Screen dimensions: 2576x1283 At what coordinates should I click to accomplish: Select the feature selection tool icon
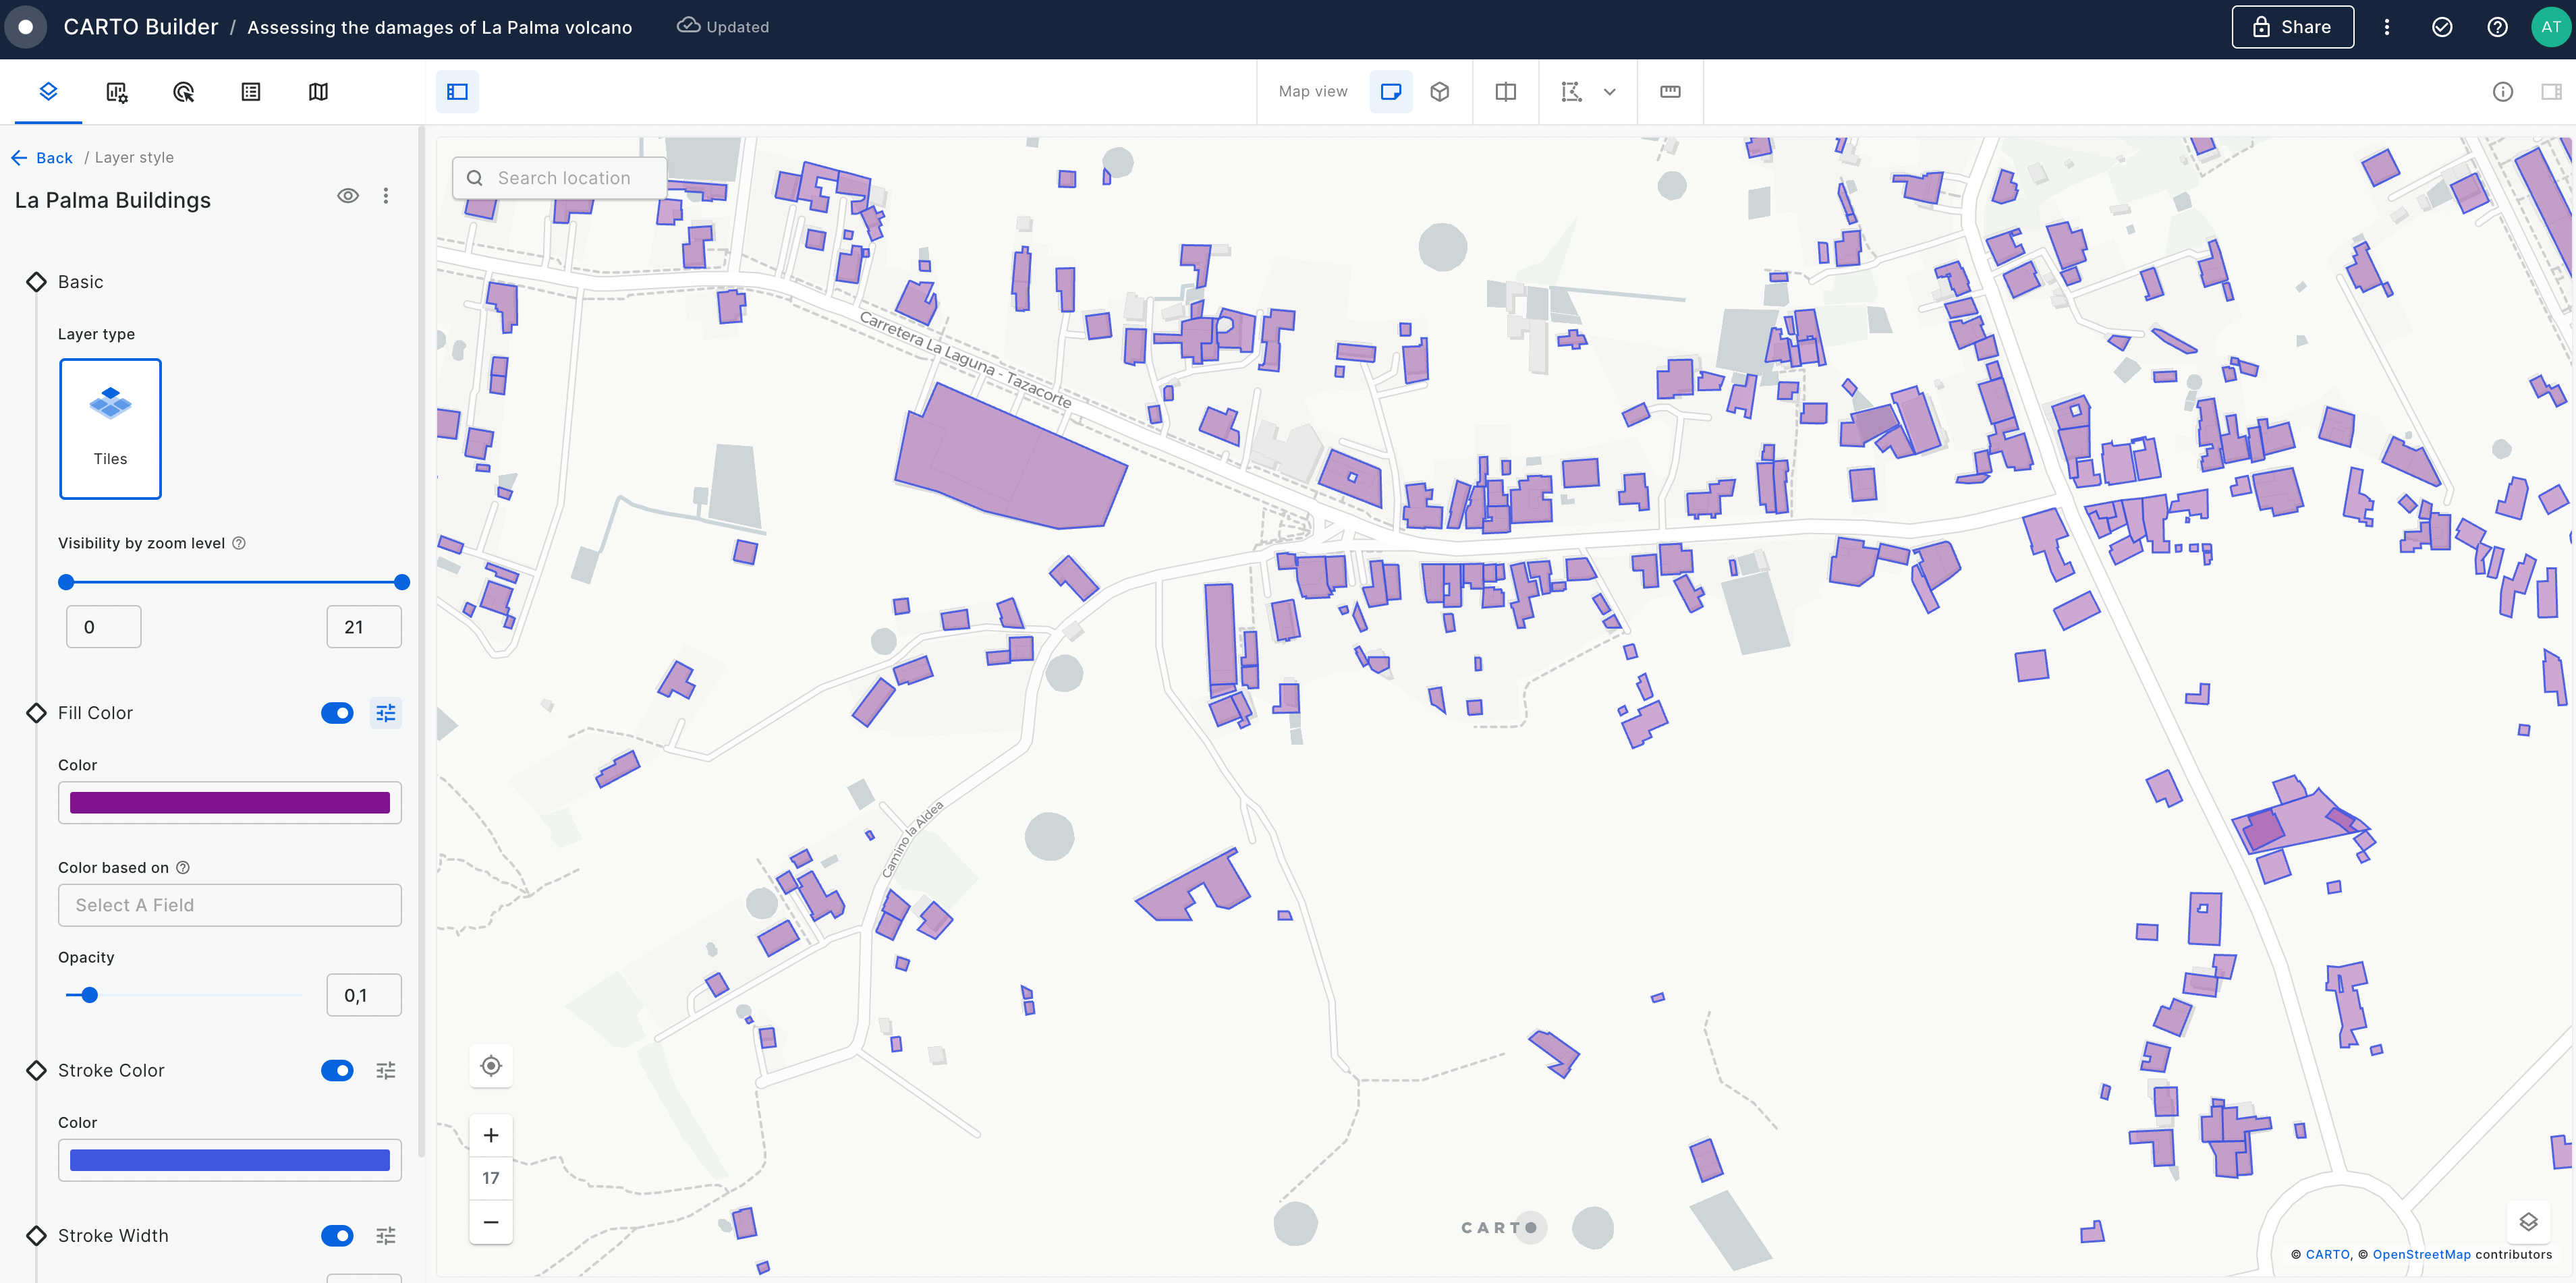point(1571,92)
